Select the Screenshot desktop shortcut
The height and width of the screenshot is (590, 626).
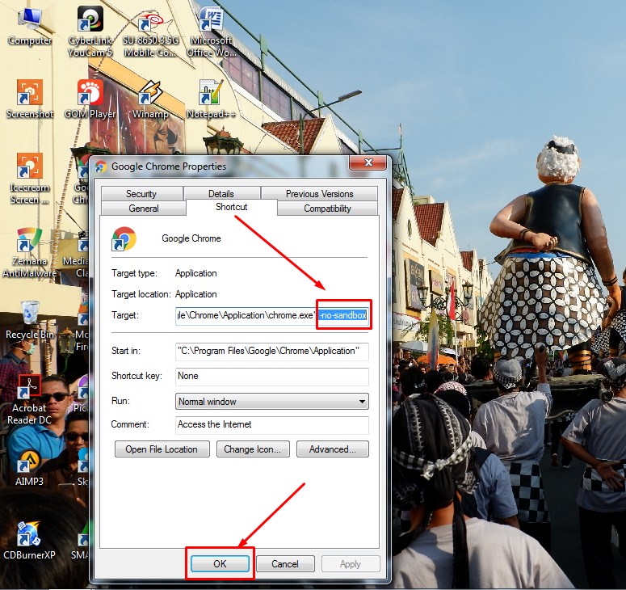[30, 99]
